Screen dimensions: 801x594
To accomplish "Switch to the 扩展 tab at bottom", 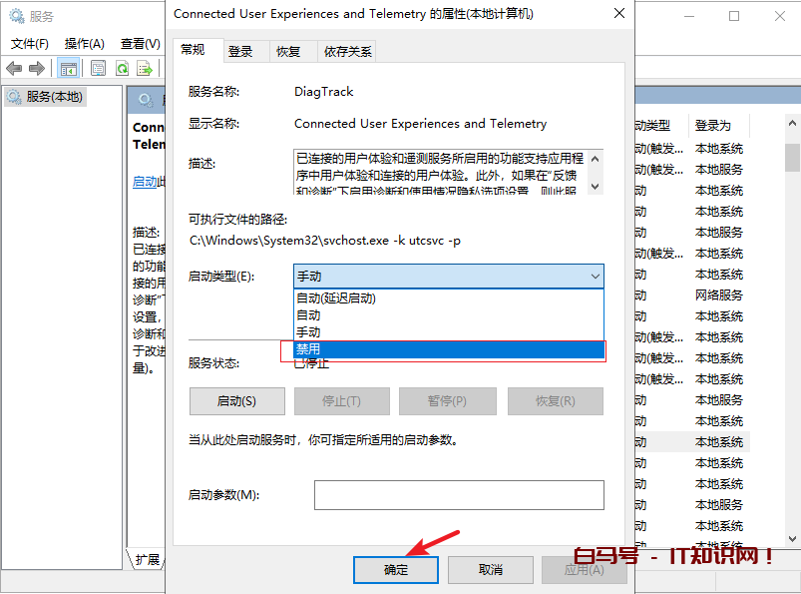I will point(146,560).
